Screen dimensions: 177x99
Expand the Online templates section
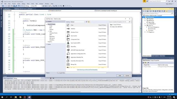(x=46, y=45)
